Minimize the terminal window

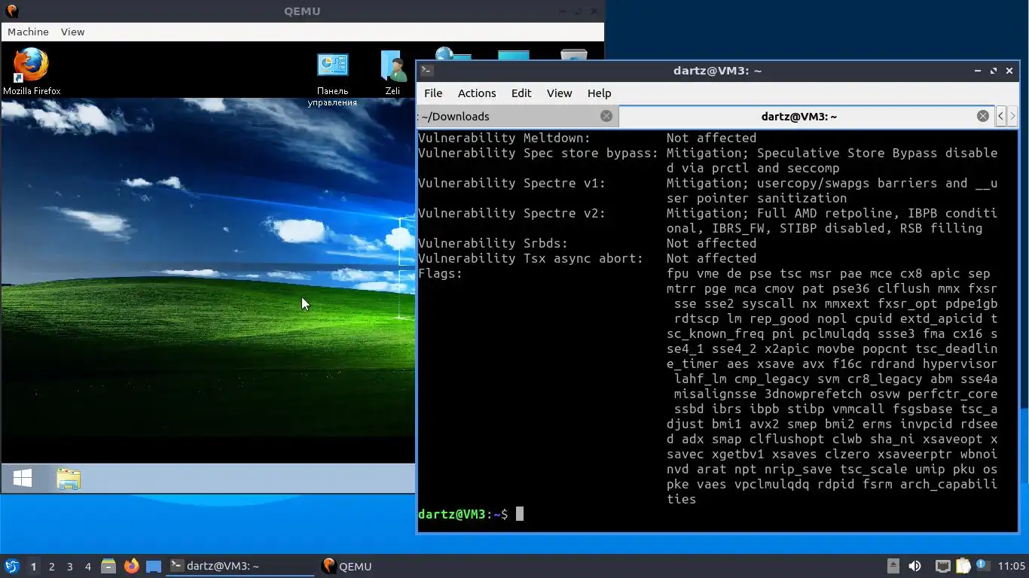(x=978, y=71)
